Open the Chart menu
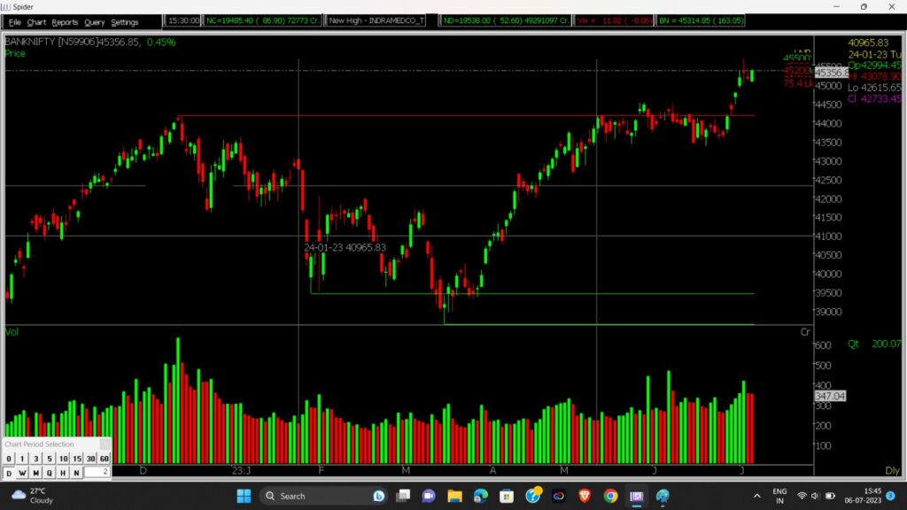The height and width of the screenshot is (510, 907). [x=36, y=21]
